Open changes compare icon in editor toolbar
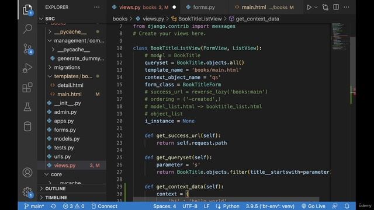This screenshot has height=210, width=374. 325,8
